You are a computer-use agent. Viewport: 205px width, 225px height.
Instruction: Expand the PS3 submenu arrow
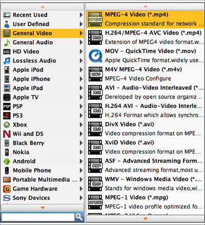click(81, 116)
